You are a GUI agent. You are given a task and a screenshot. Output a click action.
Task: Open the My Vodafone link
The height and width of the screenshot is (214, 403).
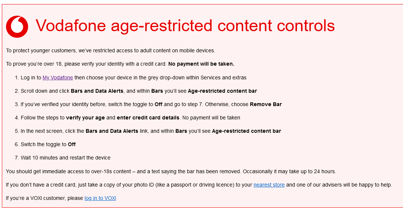pyautogui.click(x=58, y=78)
